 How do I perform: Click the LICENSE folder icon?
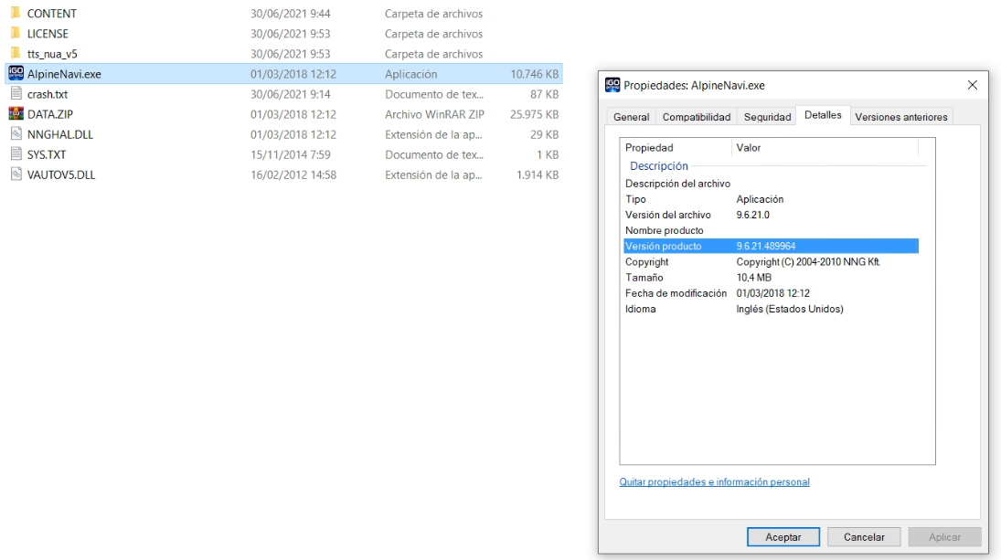[x=16, y=33]
